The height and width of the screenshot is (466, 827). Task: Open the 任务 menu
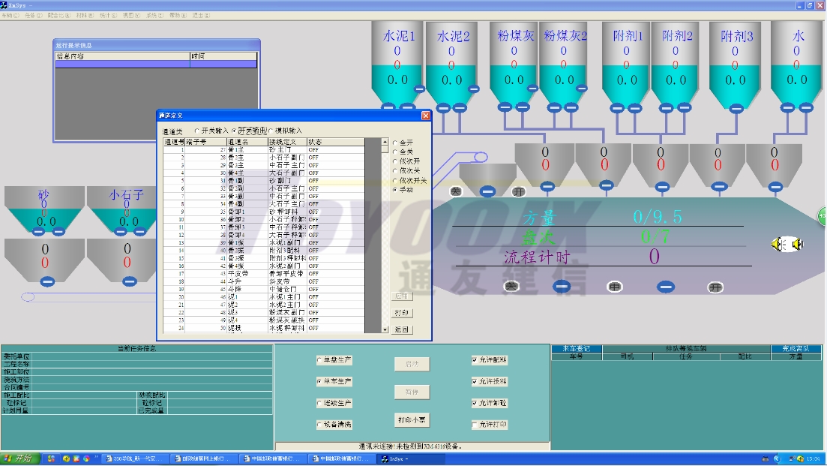(33, 15)
